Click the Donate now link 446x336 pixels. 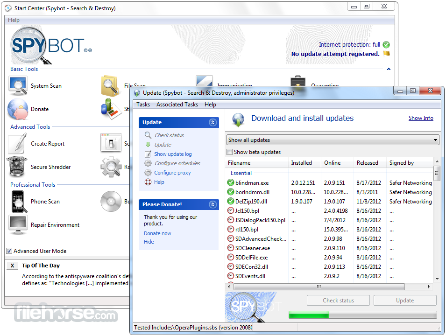coord(157,233)
